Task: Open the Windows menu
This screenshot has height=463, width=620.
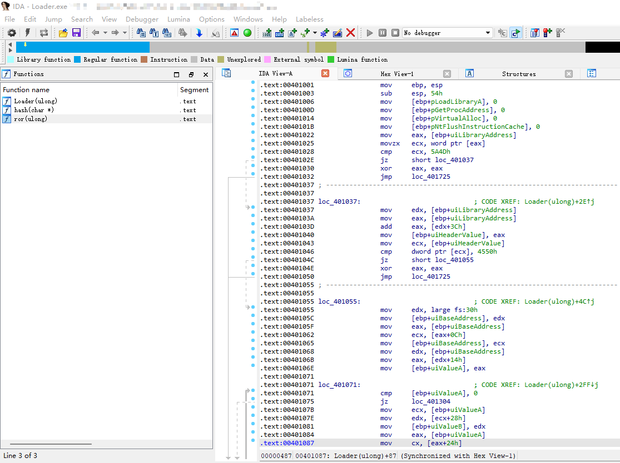Action: click(x=248, y=19)
